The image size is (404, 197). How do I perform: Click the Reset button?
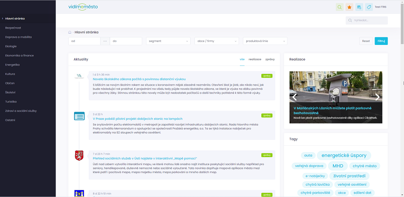coord(366,41)
